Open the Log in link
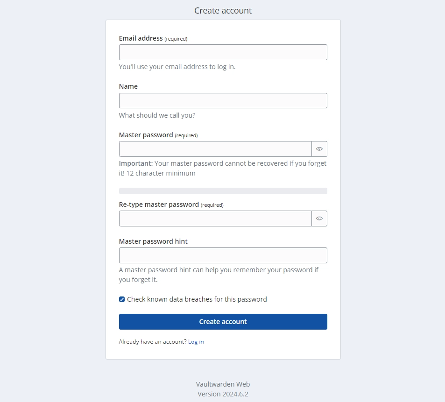Image resolution: width=445 pixels, height=402 pixels. pyautogui.click(x=196, y=342)
